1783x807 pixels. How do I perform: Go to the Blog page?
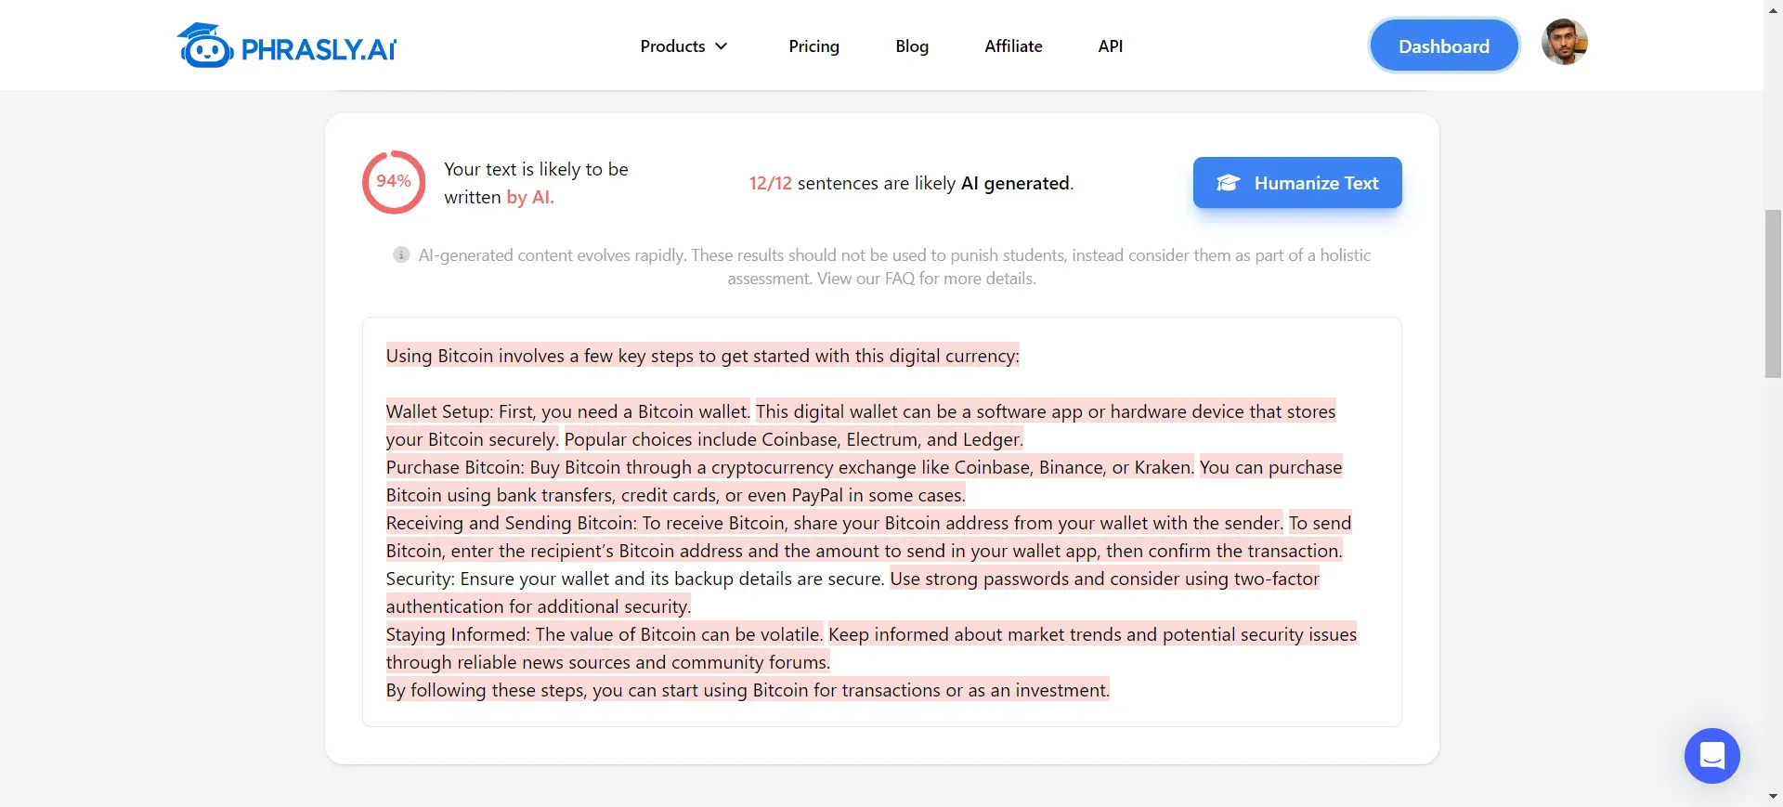[x=912, y=46]
